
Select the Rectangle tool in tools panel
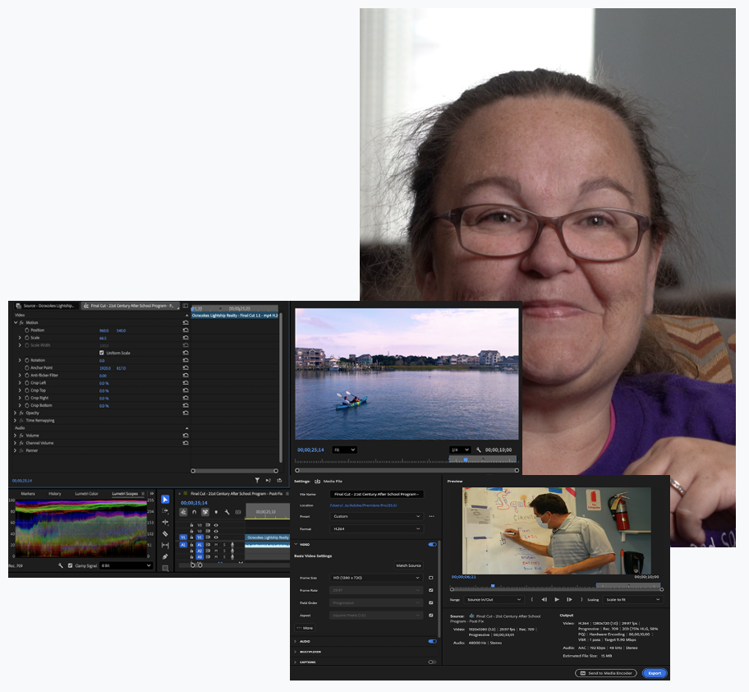coord(165,568)
